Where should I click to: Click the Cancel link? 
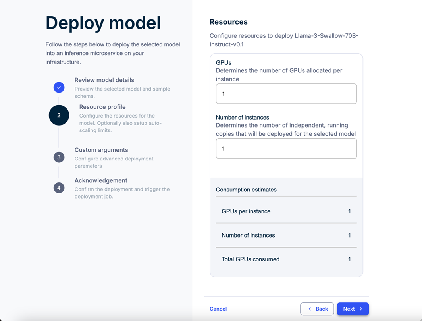click(218, 309)
